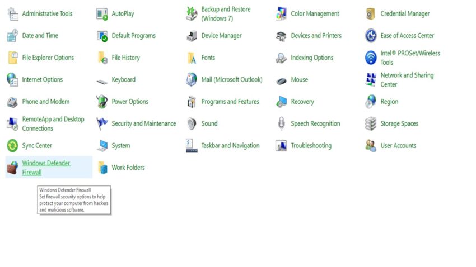The image size is (476, 267).
Task: Click the File History folder icon
Action: pyautogui.click(x=102, y=58)
